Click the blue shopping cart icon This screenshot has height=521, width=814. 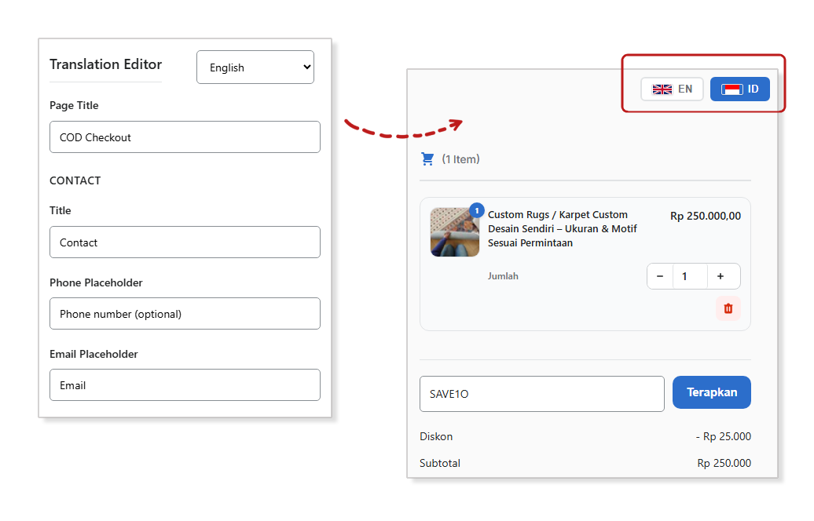tap(427, 158)
